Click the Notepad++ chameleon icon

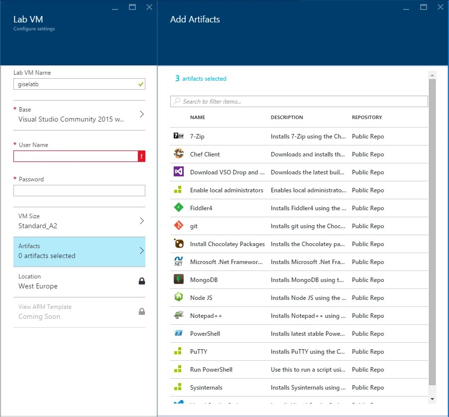179,315
